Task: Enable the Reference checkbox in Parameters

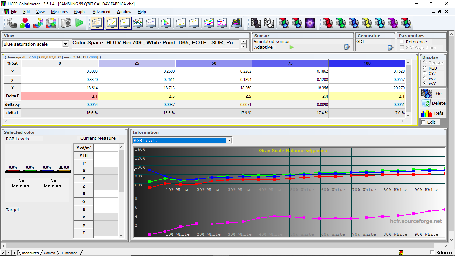Action: coord(402,42)
